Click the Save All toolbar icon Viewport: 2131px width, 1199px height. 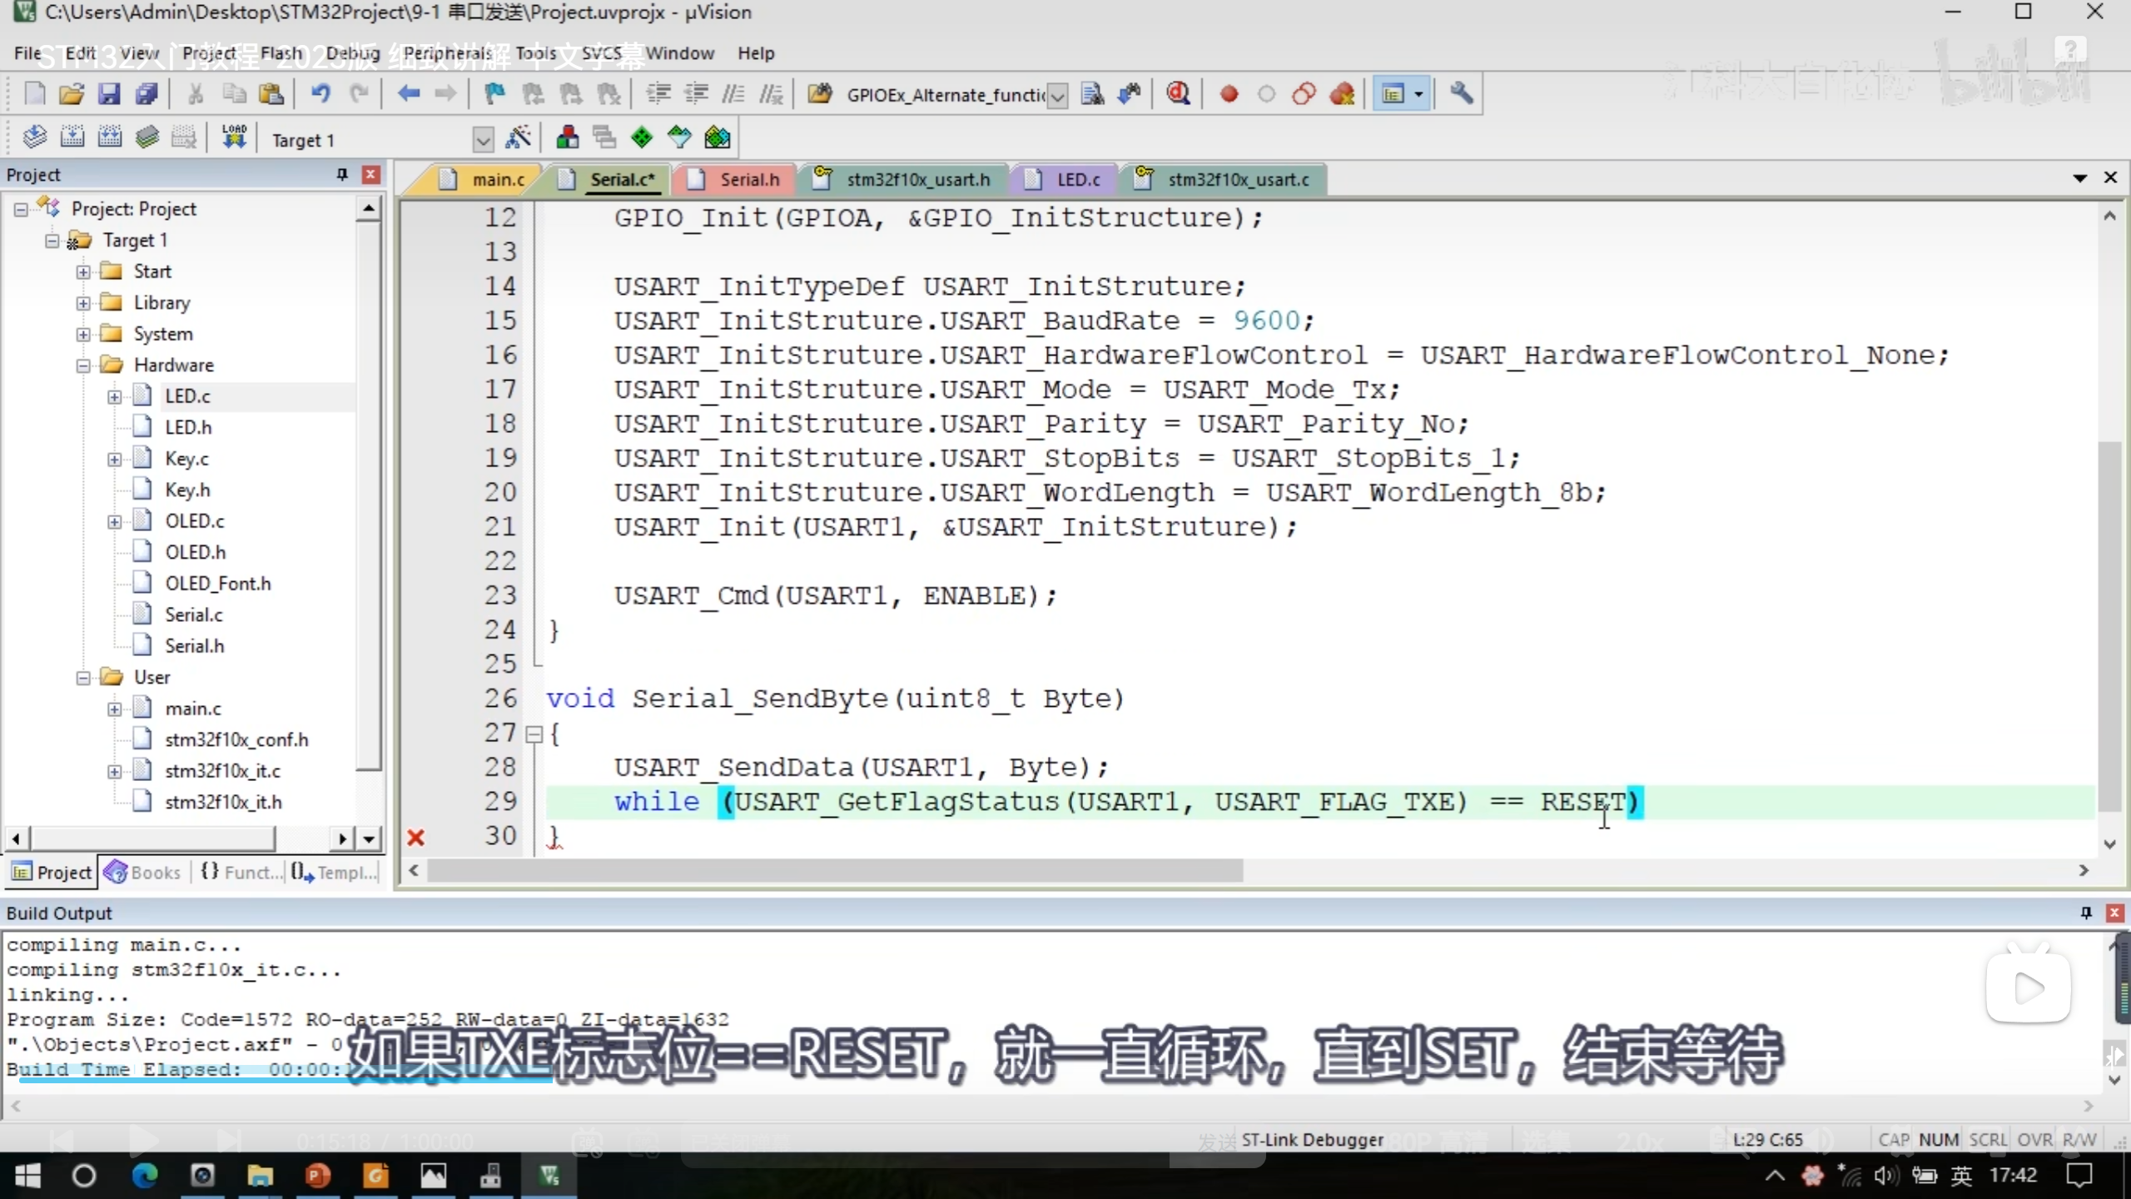click(x=147, y=94)
